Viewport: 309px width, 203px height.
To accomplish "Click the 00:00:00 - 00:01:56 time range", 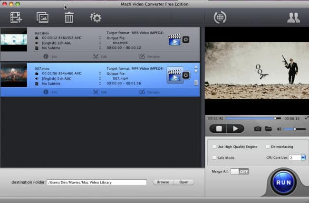I will [x=124, y=83].
